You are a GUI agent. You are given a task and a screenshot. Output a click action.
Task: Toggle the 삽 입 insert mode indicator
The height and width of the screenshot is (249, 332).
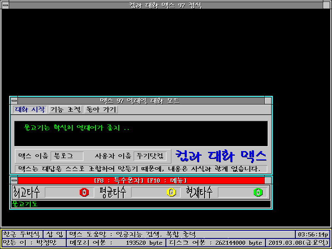[x=55, y=234]
